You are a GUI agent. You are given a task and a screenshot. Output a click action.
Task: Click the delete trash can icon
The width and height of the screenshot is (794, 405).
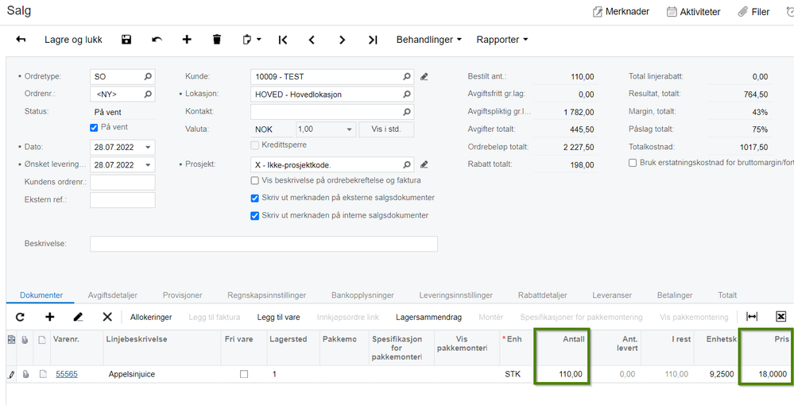217,40
